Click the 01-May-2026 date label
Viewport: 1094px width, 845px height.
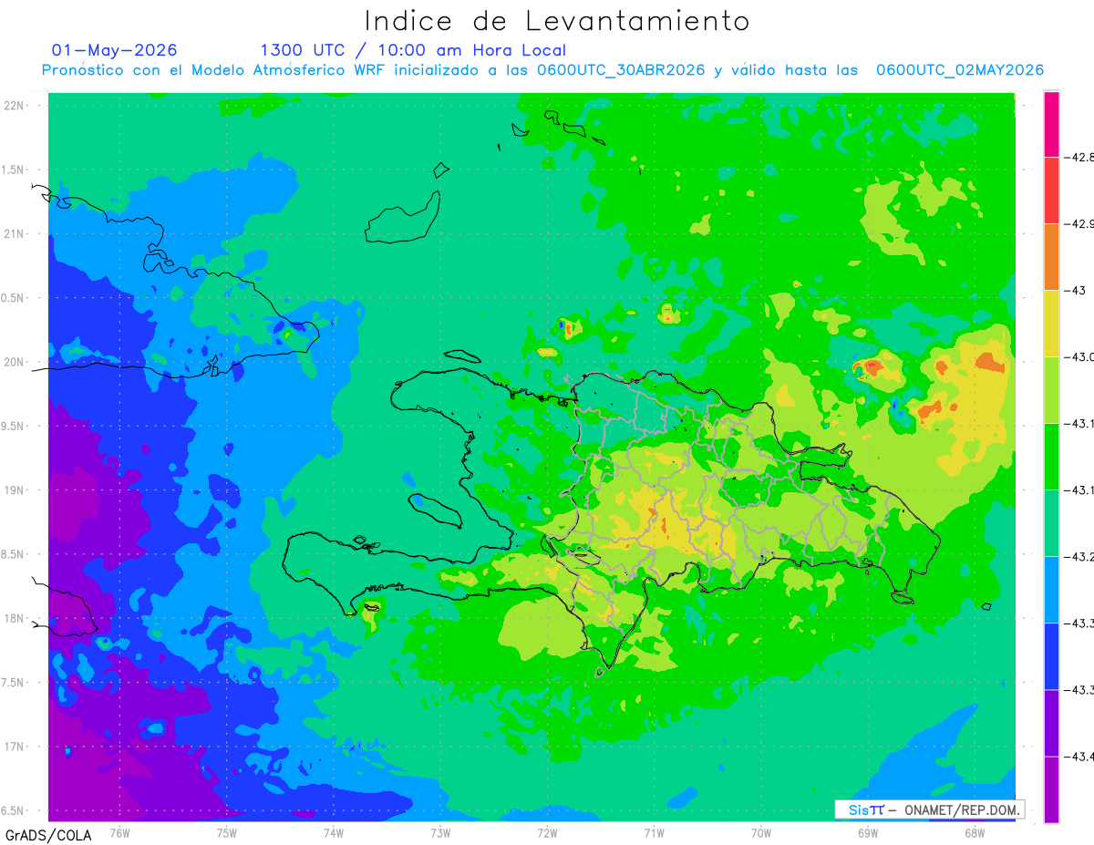114,49
